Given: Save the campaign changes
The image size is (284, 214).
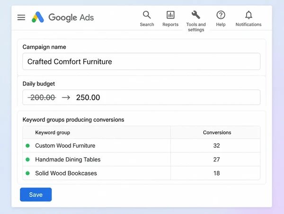Looking at the screenshot, I should [35, 195].
